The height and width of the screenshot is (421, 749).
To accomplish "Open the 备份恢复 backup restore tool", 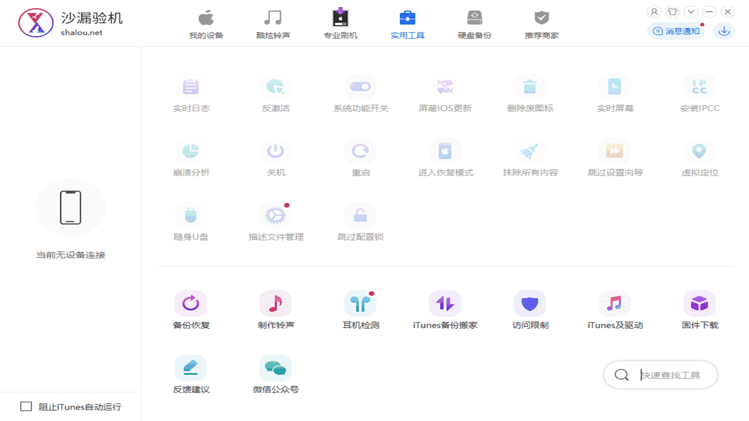I will click(191, 310).
